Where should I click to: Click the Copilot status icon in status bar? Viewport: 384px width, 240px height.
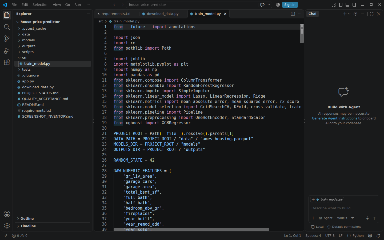[x=370, y=236]
